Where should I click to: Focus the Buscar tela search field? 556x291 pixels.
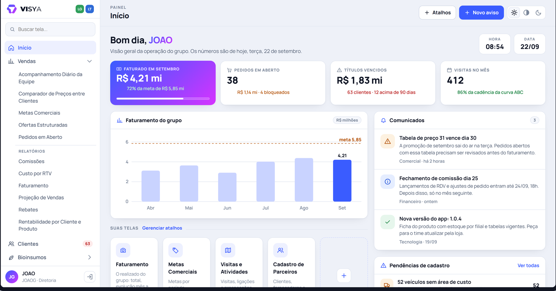pos(50,29)
